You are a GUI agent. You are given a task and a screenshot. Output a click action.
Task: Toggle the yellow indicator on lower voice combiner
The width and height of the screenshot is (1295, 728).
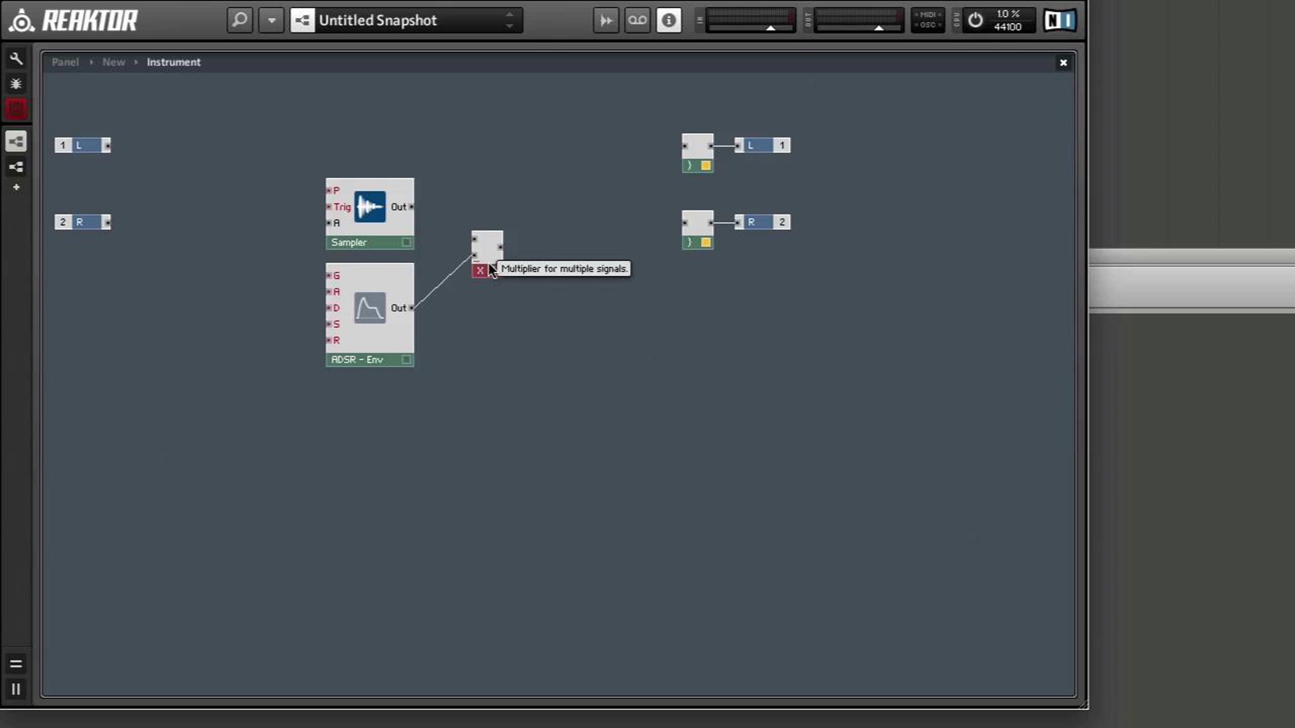[x=706, y=243]
